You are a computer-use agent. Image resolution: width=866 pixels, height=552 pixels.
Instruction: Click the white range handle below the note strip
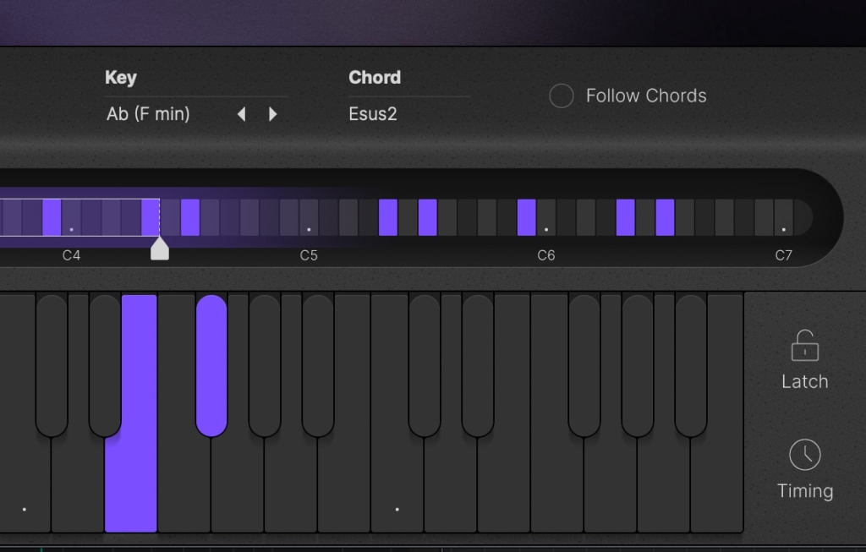(x=159, y=249)
